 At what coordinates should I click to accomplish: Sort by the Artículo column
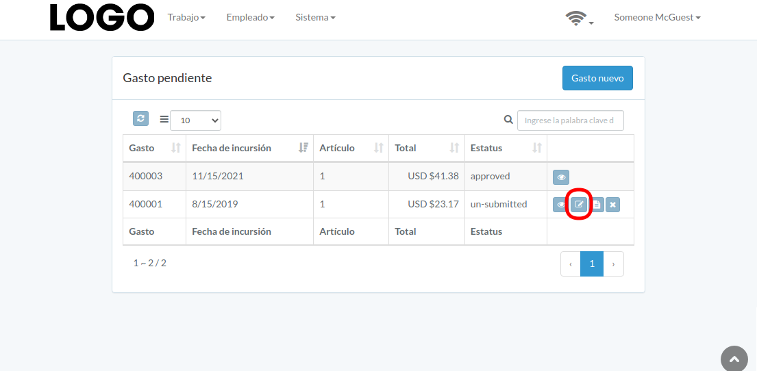coord(351,148)
